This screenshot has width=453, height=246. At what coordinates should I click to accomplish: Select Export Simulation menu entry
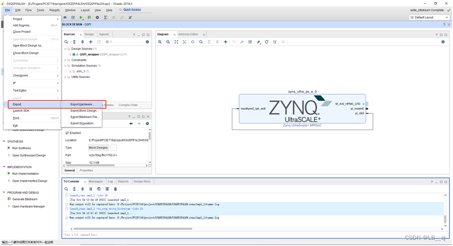[x=83, y=123]
